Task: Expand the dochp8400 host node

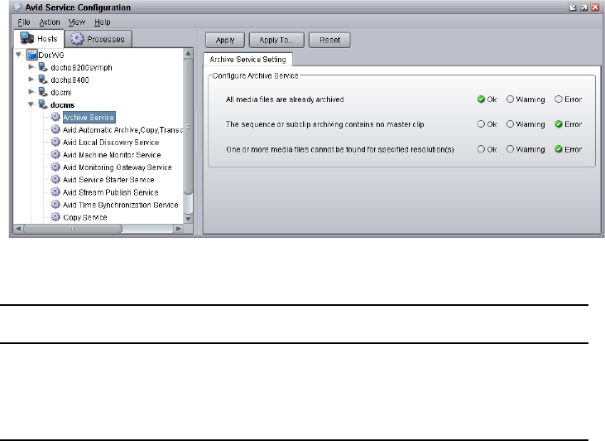Action: (31, 80)
